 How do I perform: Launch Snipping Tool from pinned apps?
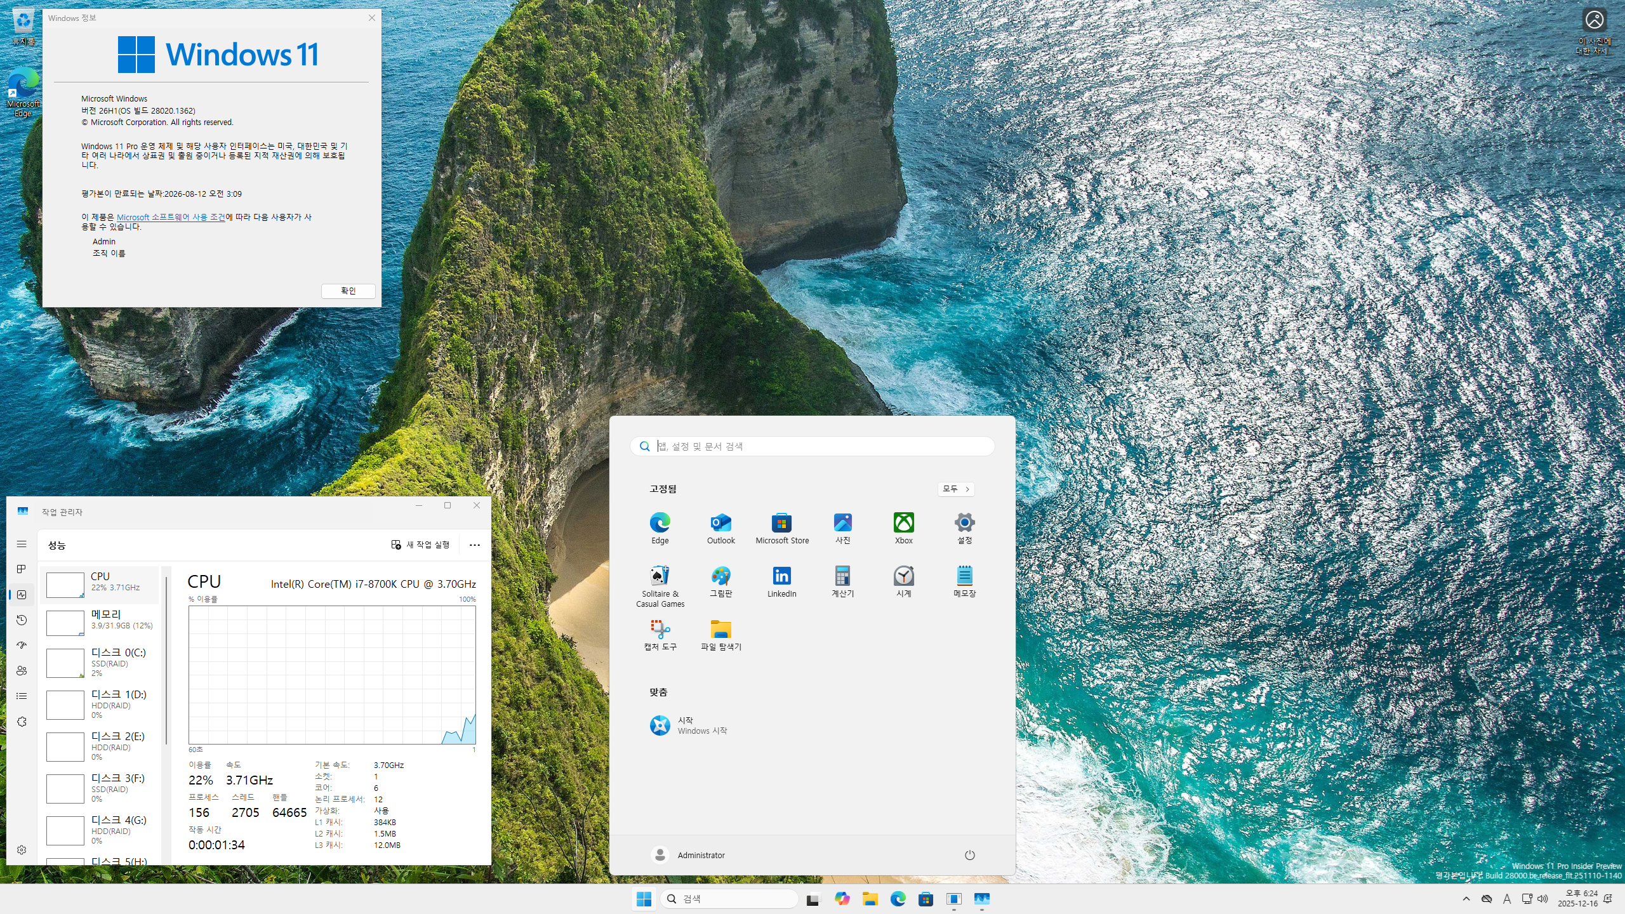(x=660, y=634)
